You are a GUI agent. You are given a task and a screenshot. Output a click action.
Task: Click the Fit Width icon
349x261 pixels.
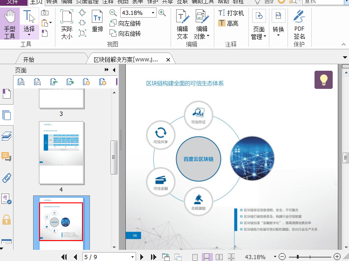pyautogui.click(x=82, y=23)
